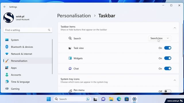The height and width of the screenshot is (103, 184).
Task: Click the sidebar navigation scrollbar
Action: click(52, 57)
